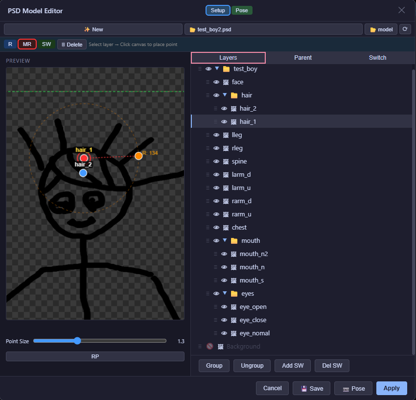Apply the model changes
The height and width of the screenshot is (400, 416).
coord(392,388)
